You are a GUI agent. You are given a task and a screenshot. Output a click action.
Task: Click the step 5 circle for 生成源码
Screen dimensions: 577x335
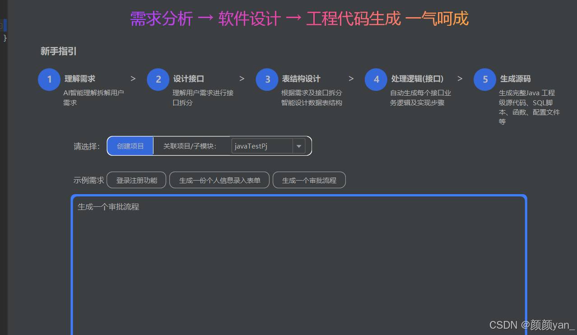point(485,79)
